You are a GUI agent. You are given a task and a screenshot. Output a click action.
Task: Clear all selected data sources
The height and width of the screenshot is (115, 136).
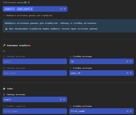click(x=61, y=9)
